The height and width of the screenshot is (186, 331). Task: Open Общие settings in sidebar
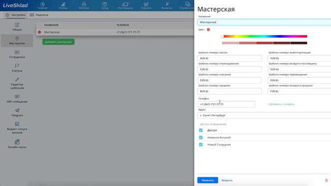pos(17,27)
